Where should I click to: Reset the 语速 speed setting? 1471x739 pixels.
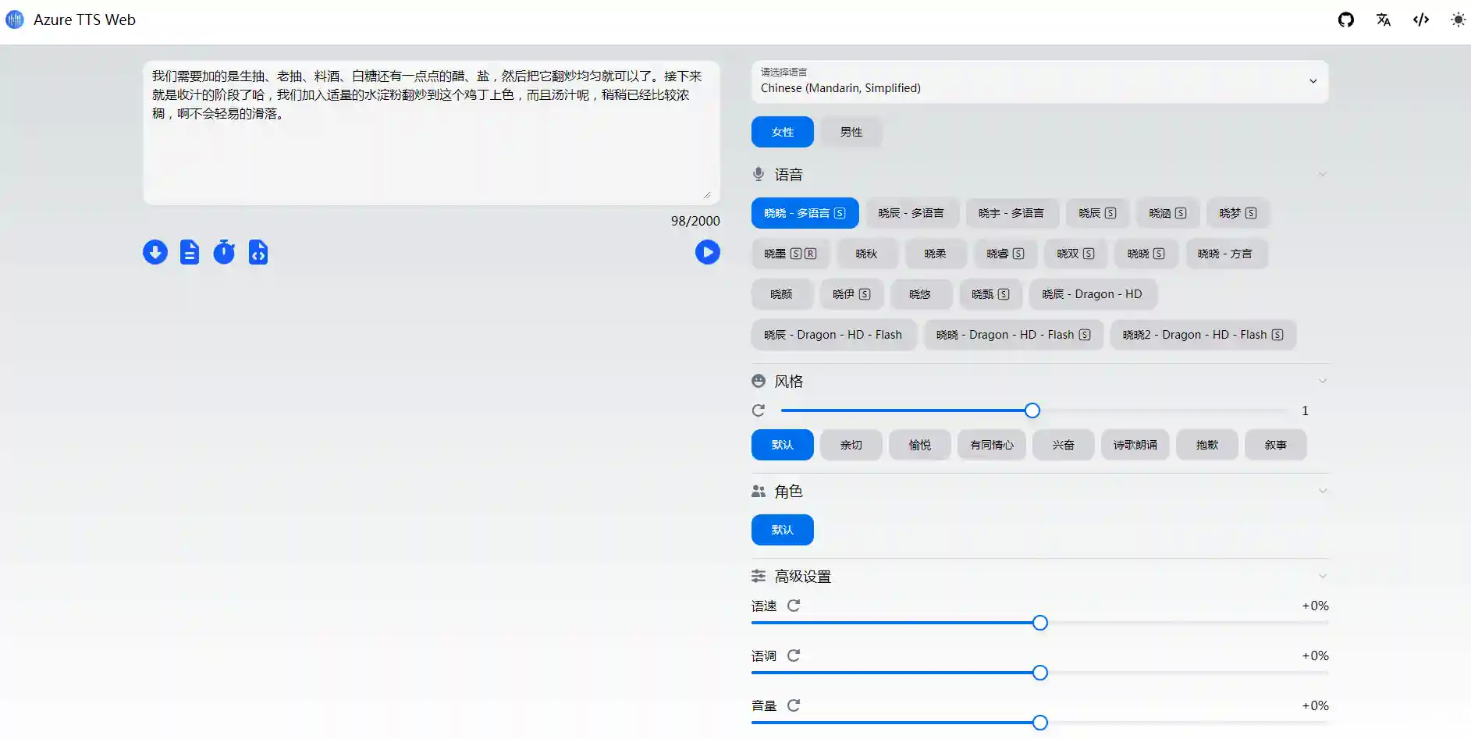(x=794, y=606)
